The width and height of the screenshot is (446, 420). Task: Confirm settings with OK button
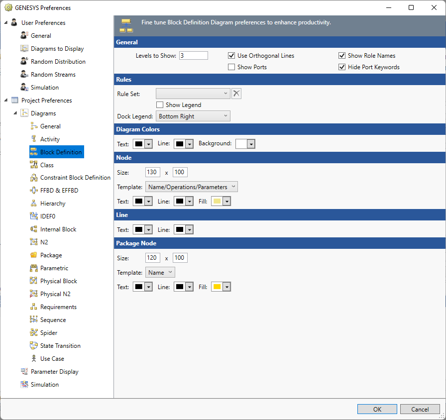point(377,409)
